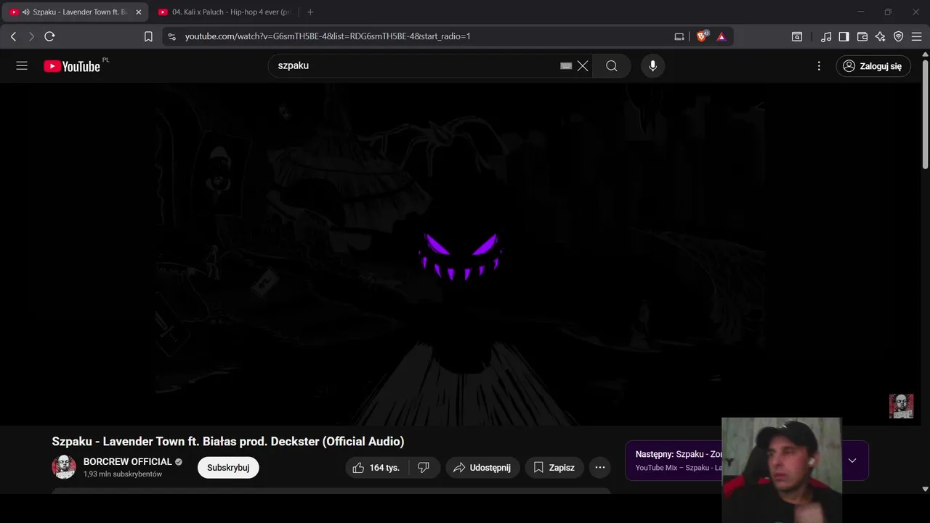Switch to Kali x Paluch Hip-hop tab
The width and height of the screenshot is (930, 523).
pyautogui.click(x=225, y=12)
